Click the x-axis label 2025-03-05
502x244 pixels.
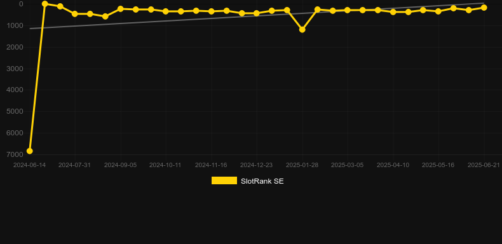coord(348,165)
